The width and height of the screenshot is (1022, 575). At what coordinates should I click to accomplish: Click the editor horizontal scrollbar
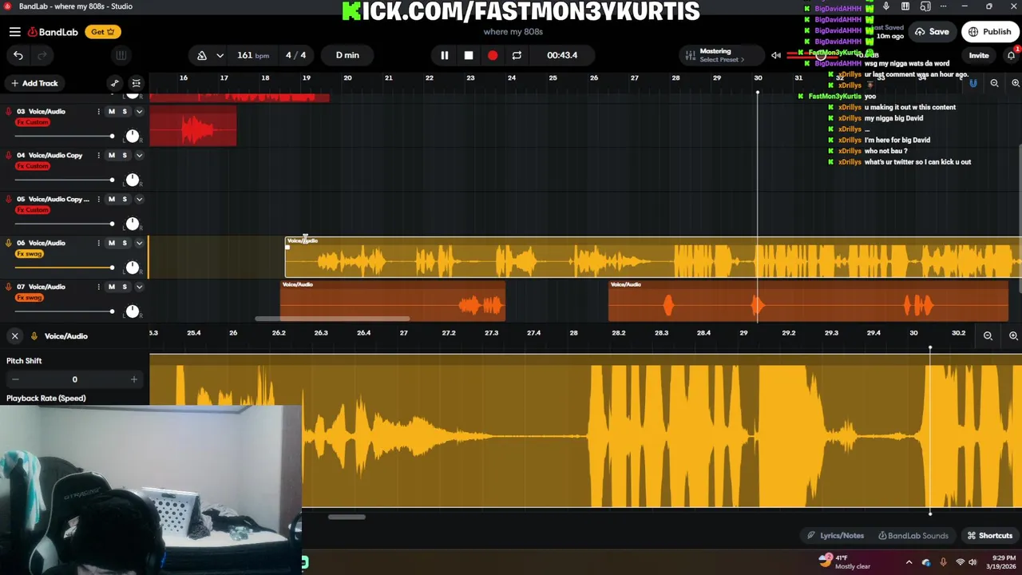347,517
